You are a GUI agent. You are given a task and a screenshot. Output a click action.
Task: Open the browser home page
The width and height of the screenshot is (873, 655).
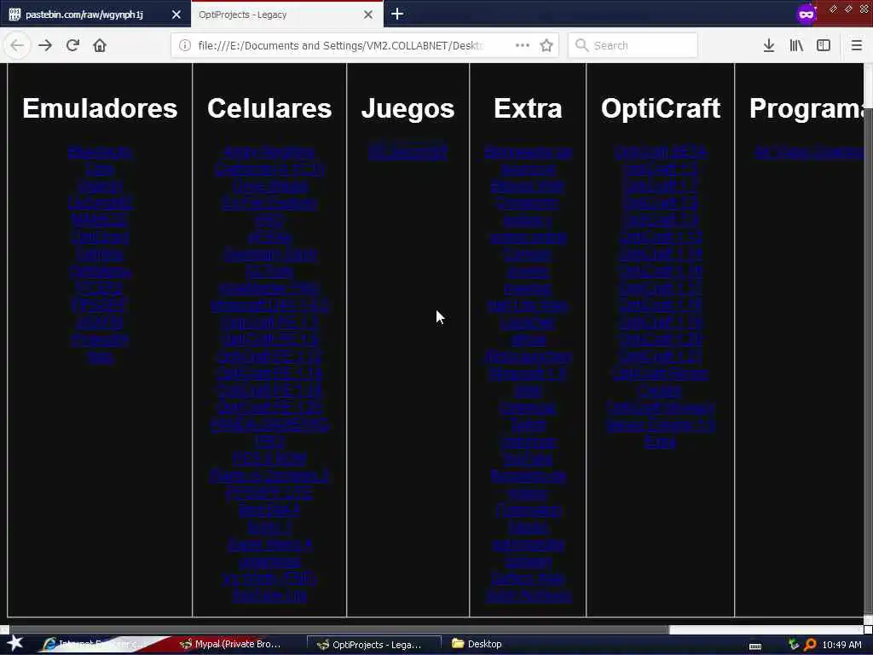(x=100, y=45)
